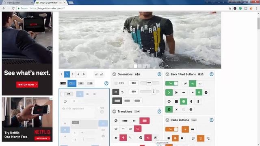
Task: Choose the large dark circle arrow size
Action: pyautogui.click(x=206, y=92)
